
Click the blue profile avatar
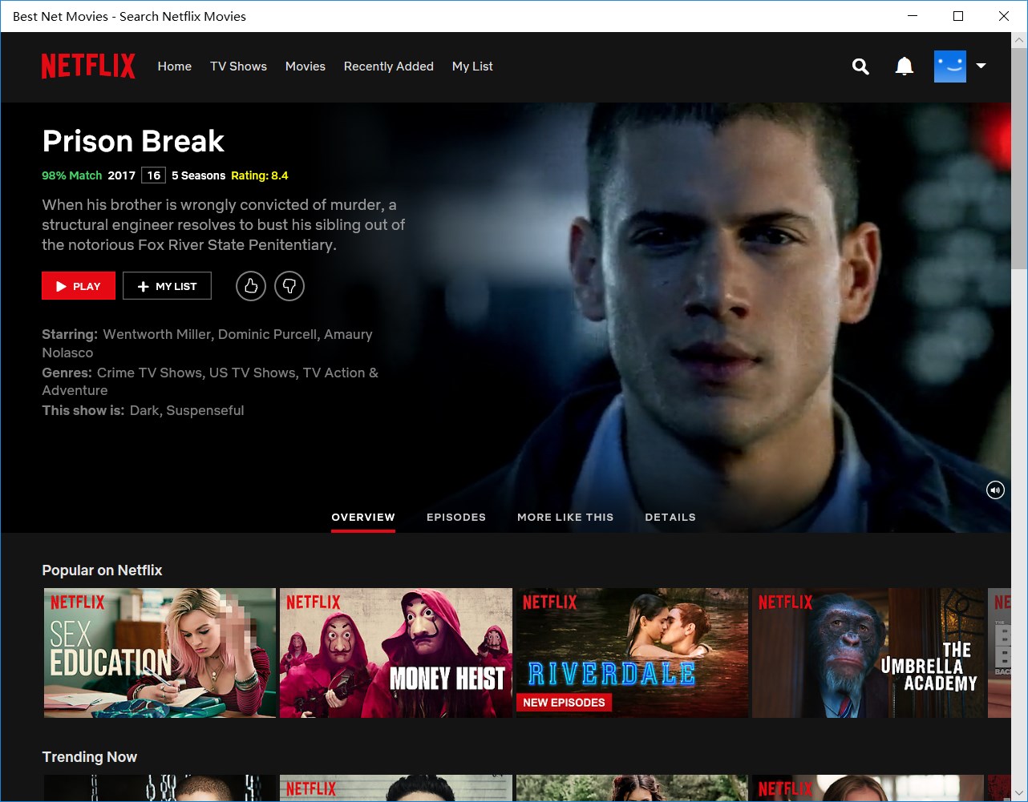click(x=950, y=66)
